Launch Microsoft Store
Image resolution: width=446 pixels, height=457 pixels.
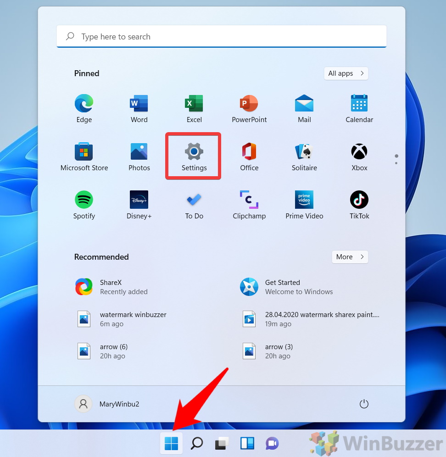tap(84, 156)
